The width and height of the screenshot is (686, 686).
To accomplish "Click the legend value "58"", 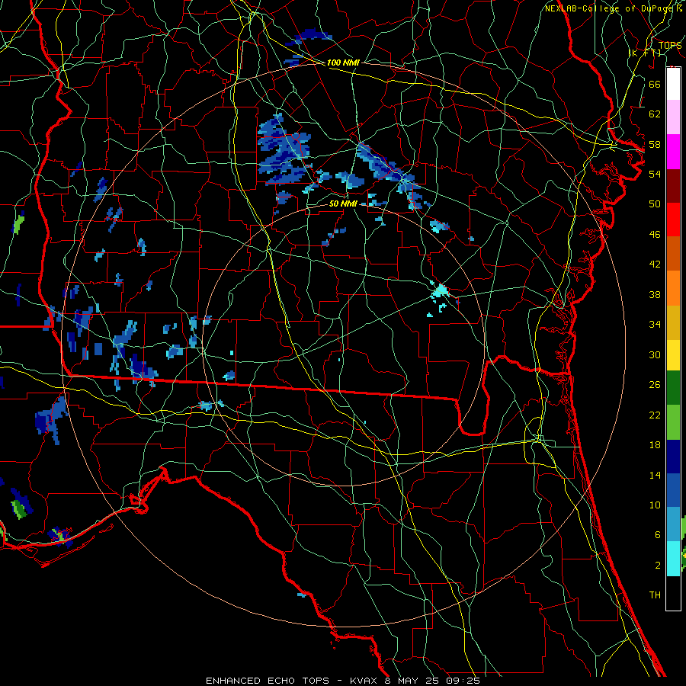I will pyautogui.click(x=655, y=144).
